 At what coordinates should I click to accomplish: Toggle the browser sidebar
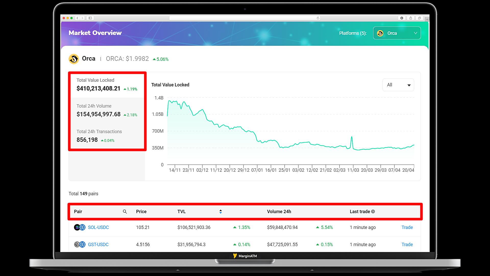[90, 18]
